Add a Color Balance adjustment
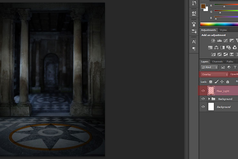This screenshot has width=238, height=159. (216, 47)
